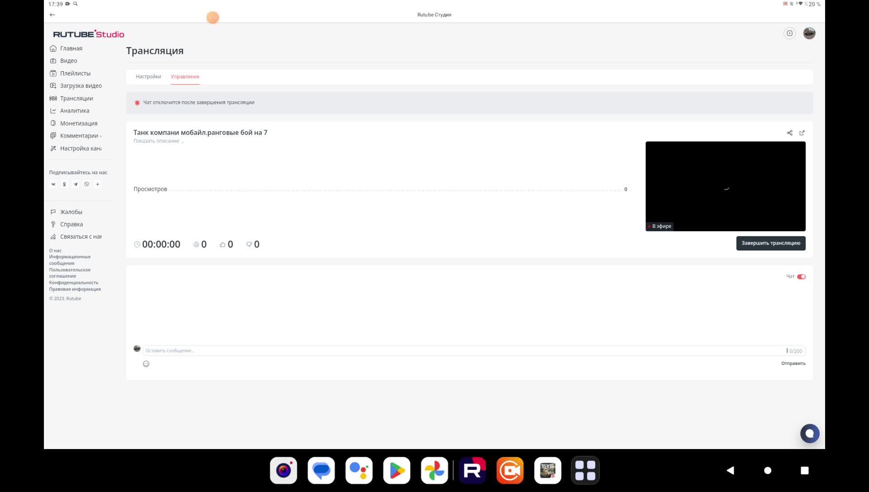Open the stream in a new window icon

pos(802,133)
